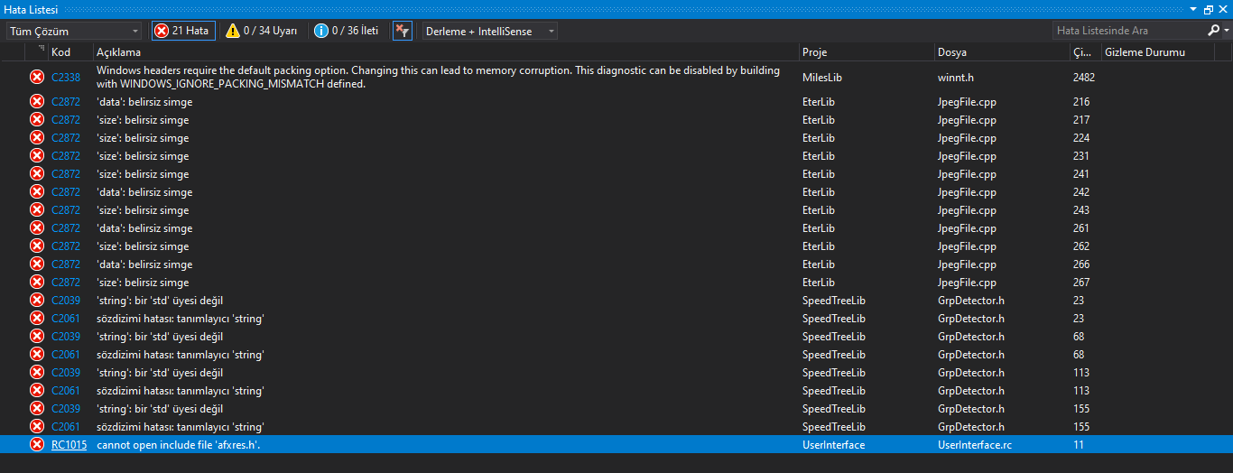Click the error icon on the C2338 row
Image resolution: width=1233 pixels, height=473 pixels.
pos(37,78)
